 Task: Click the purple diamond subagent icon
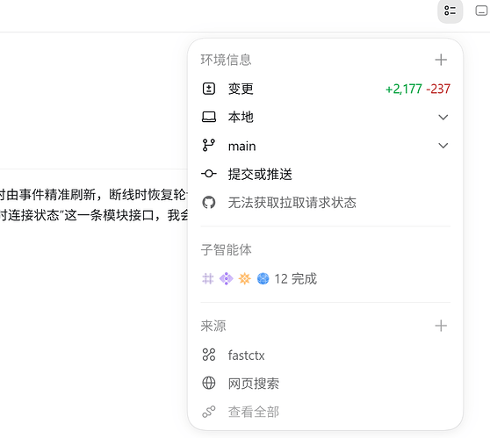(x=226, y=278)
